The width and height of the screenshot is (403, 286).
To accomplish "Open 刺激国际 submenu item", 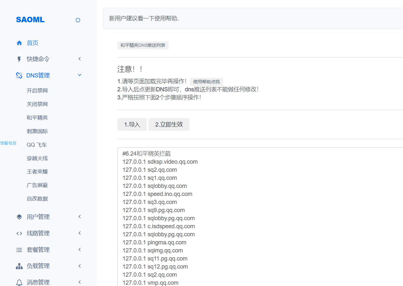I will click(37, 131).
